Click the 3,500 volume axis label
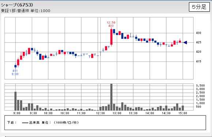 [x=200, y=85]
